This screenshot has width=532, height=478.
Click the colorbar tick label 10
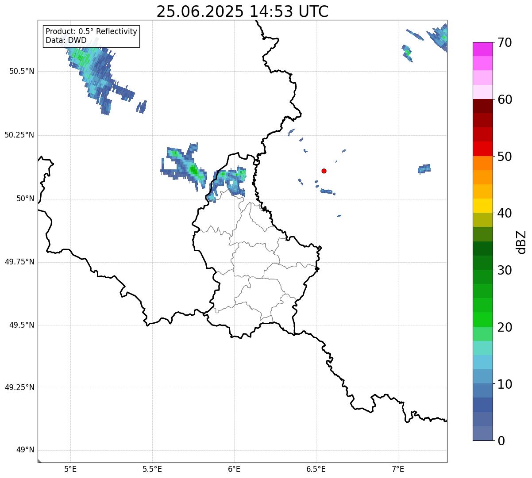click(x=505, y=384)
